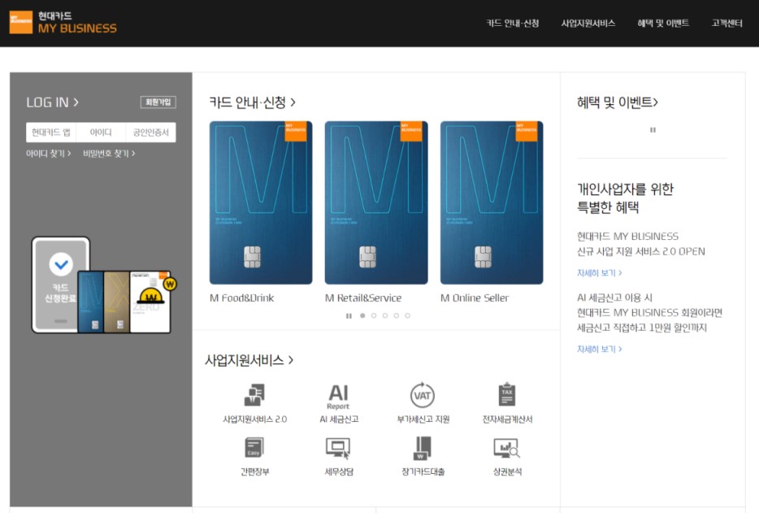Viewport: 759px width, 513px height.
Task: Select the M Online Seller card image
Action: tap(492, 202)
